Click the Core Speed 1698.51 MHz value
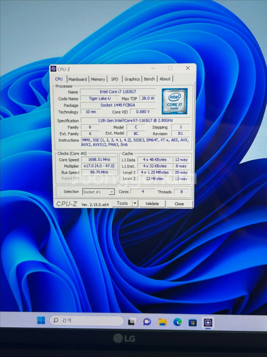This screenshot has height=357, width=267. point(99,159)
